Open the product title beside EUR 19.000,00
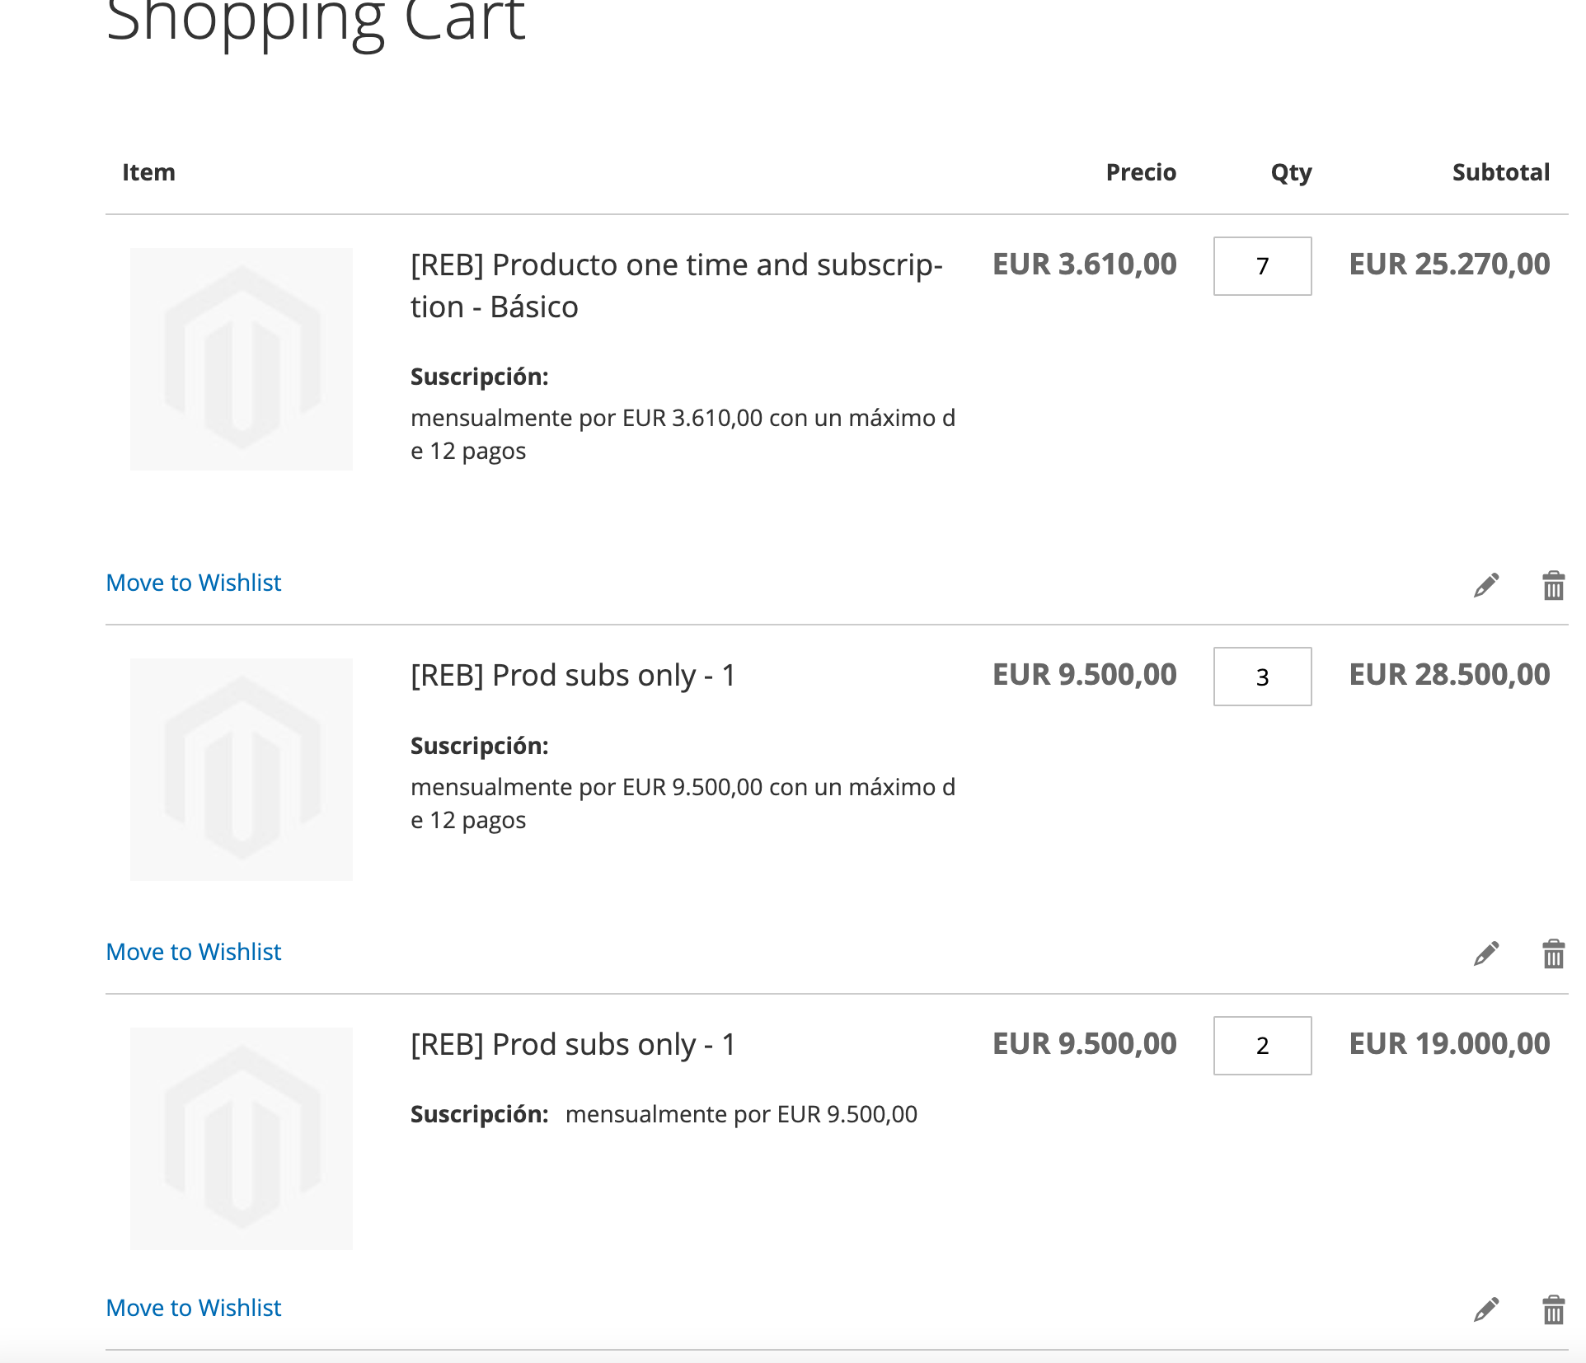The height and width of the screenshot is (1363, 1586). [573, 1045]
